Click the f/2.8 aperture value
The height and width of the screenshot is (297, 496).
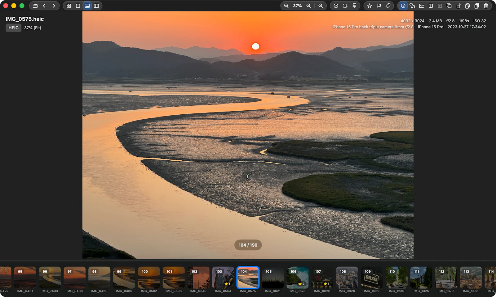point(450,21)
